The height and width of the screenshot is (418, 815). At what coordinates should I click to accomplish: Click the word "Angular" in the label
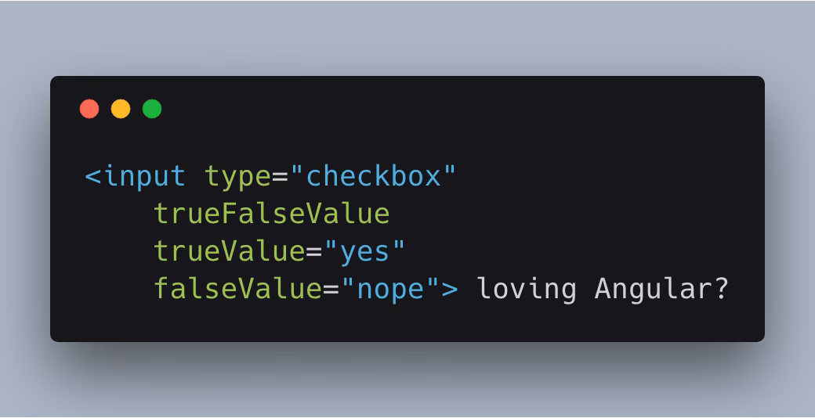[654, 289]
